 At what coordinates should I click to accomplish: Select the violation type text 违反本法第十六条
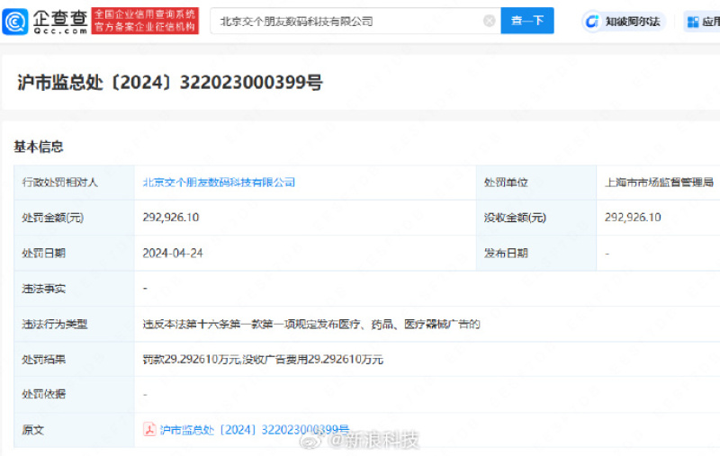(x=311, y=324)
